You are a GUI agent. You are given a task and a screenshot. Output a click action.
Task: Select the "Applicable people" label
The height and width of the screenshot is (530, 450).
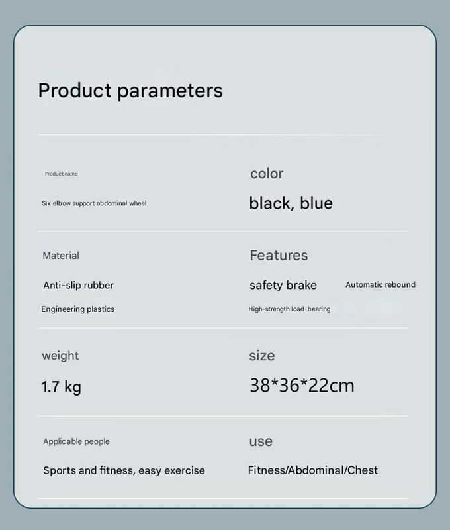point(76,441)
